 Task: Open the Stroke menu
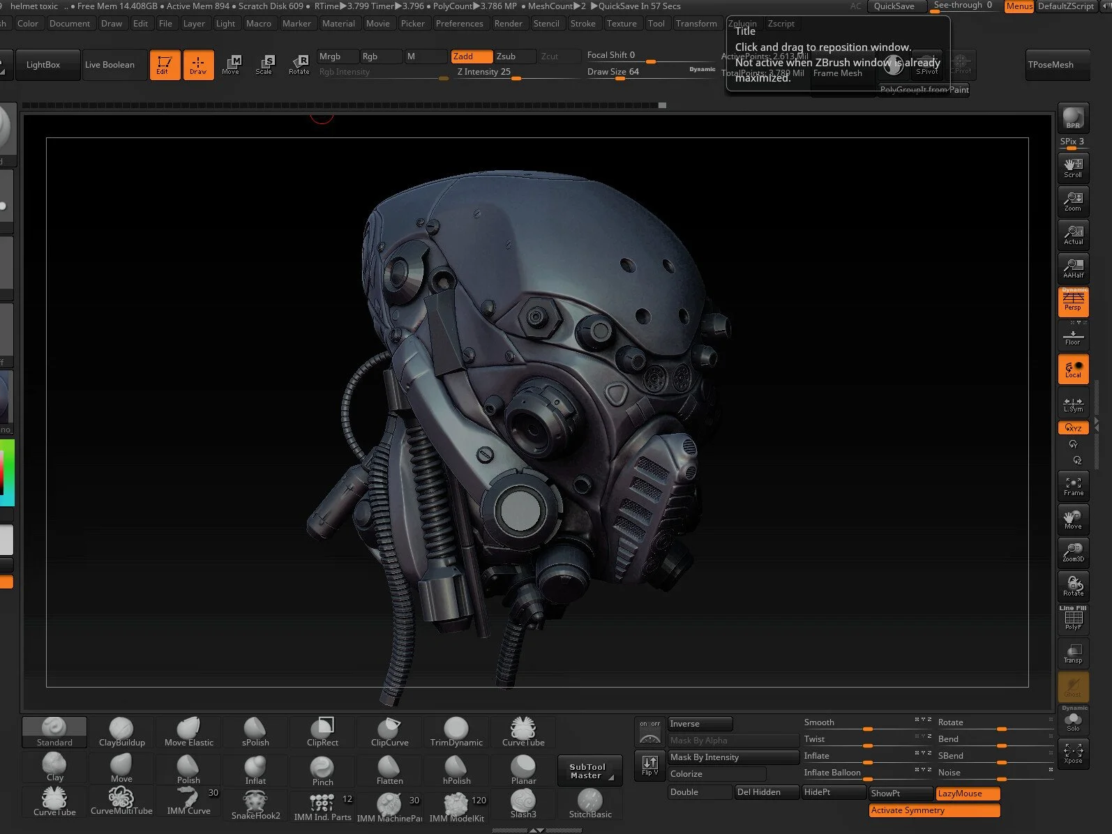[583, 23]
